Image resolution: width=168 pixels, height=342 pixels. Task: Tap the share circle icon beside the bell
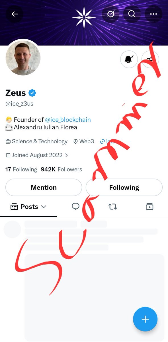[x=150, y=59]
